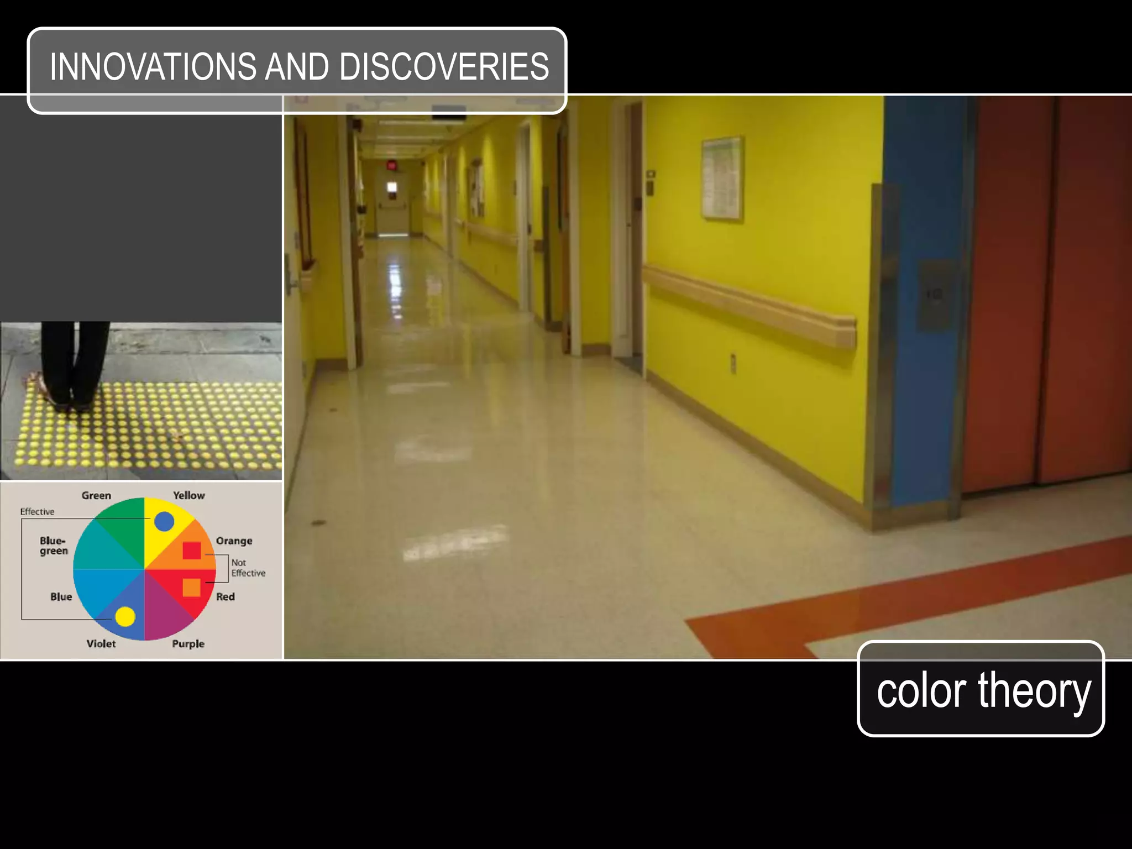Click the 'Effective' annotation text
This screenshot has width=1132, height=849.
[x=38, y=512]
